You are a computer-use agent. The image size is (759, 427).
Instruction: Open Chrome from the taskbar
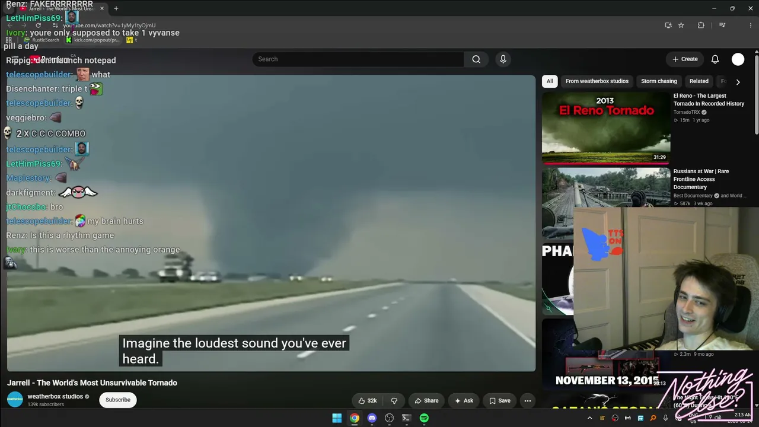point(354,418)
